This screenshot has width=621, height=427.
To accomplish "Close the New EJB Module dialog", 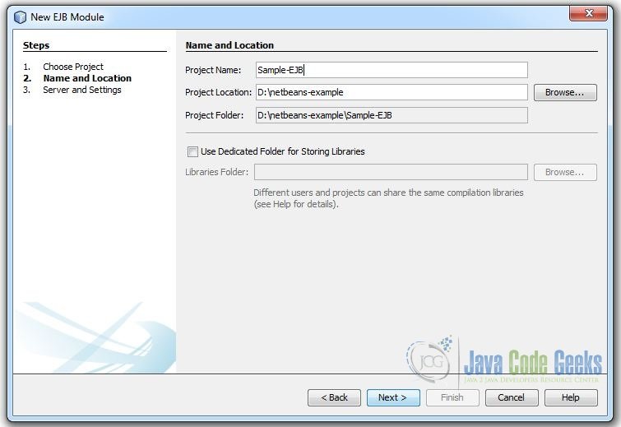I will click(588, 13).
